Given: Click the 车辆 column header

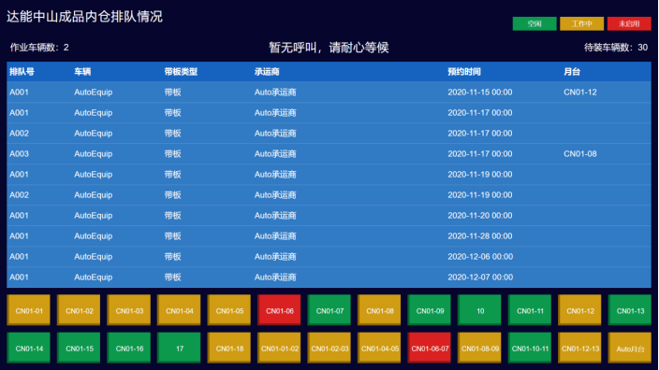Looking at the screenshot, I should point(82,72).
